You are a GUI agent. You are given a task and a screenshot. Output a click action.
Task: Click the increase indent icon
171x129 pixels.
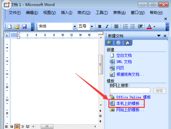140,26
